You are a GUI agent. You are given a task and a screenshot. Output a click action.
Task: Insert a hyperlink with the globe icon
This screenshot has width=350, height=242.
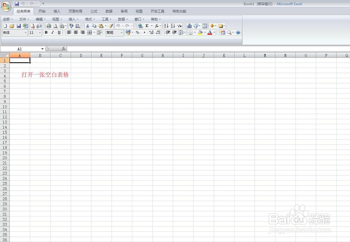click(140, 26)
